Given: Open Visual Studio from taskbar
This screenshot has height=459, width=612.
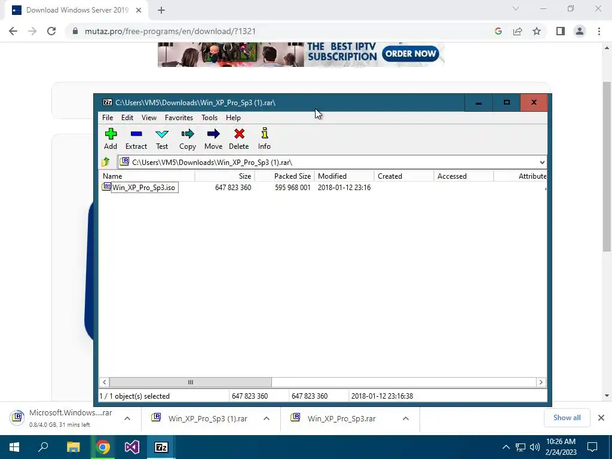Looking at the screenshot, I should click(132, 447).
